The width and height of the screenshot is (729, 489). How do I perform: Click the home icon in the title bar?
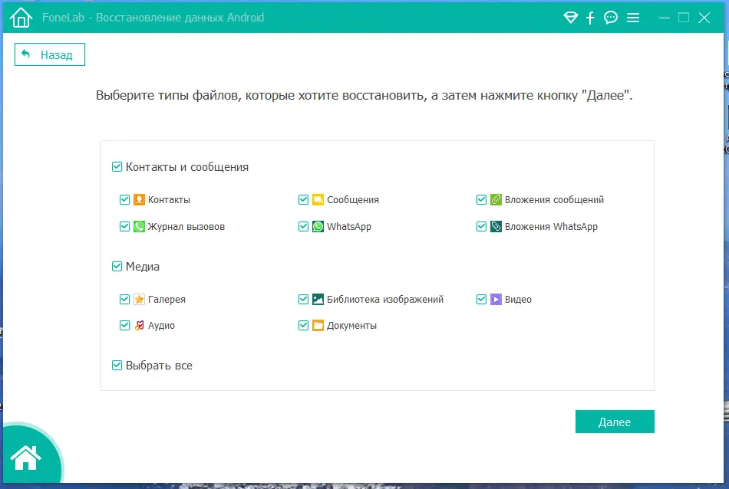(x=20, y=17)
